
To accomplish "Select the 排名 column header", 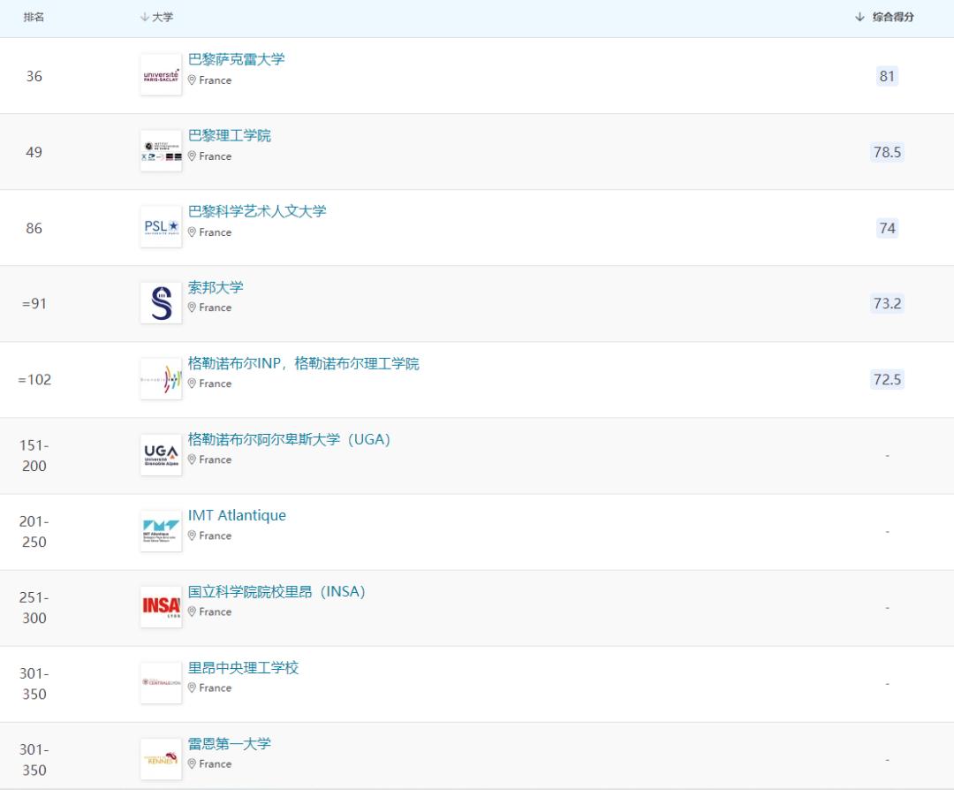I will [x=34, y=16].
